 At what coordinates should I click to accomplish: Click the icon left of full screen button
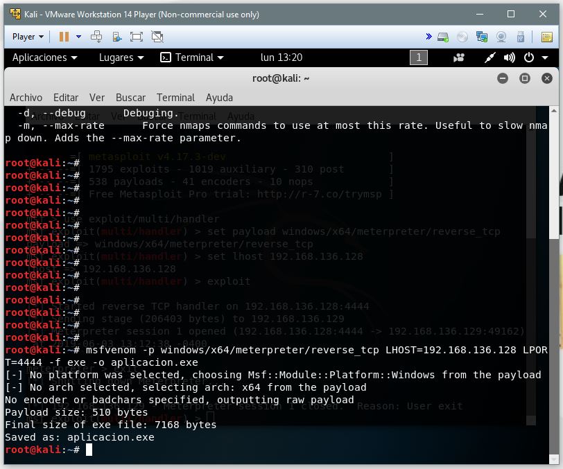tap(116, 37)
